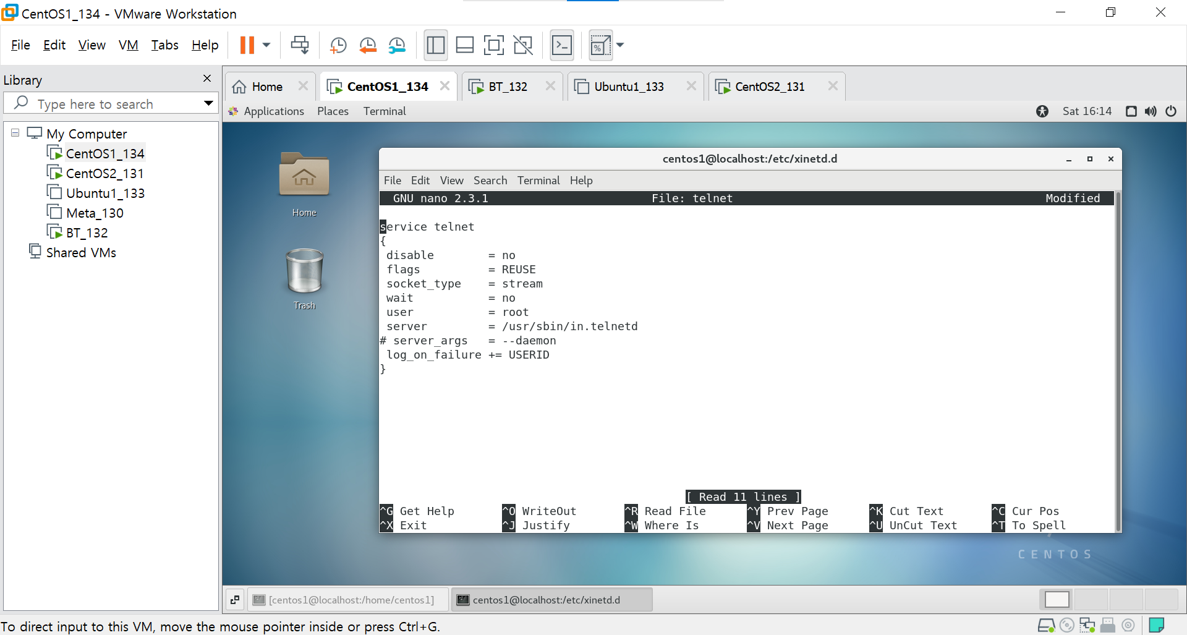Open the VMware File menu

click(x=20, y=45)
